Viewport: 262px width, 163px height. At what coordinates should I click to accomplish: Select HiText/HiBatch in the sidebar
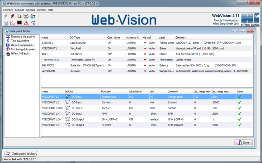point(20,53)
